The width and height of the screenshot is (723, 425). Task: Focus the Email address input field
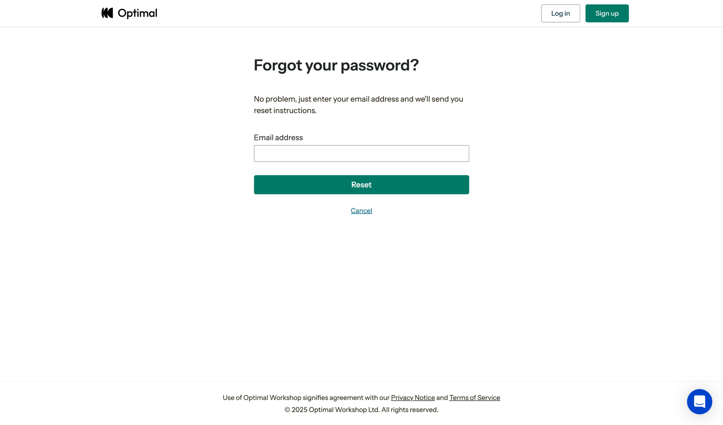coord(361,153)
